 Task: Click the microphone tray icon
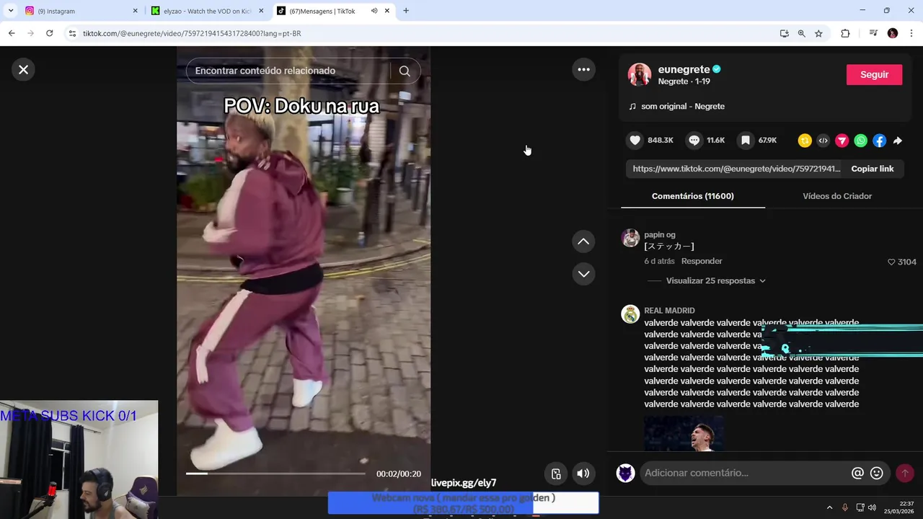tap(845, 507)
